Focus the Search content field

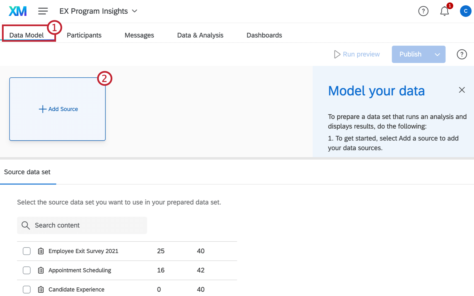pos(86,225)
